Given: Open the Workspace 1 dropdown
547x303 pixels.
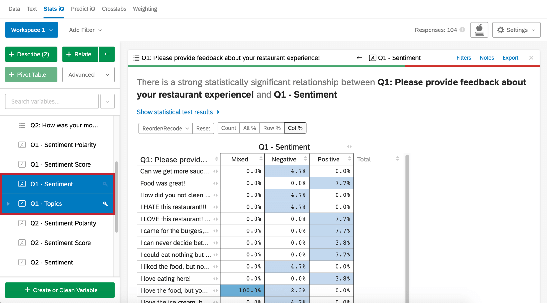Looking at the screenshot, I should coord(32,30).
